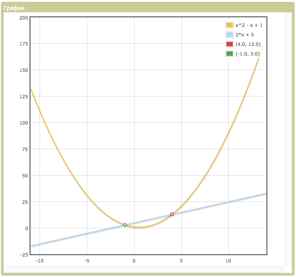Select the '(-1.0, 3.0)' legend text
This screenshot has width=296, height=277.
click(248, 54)
